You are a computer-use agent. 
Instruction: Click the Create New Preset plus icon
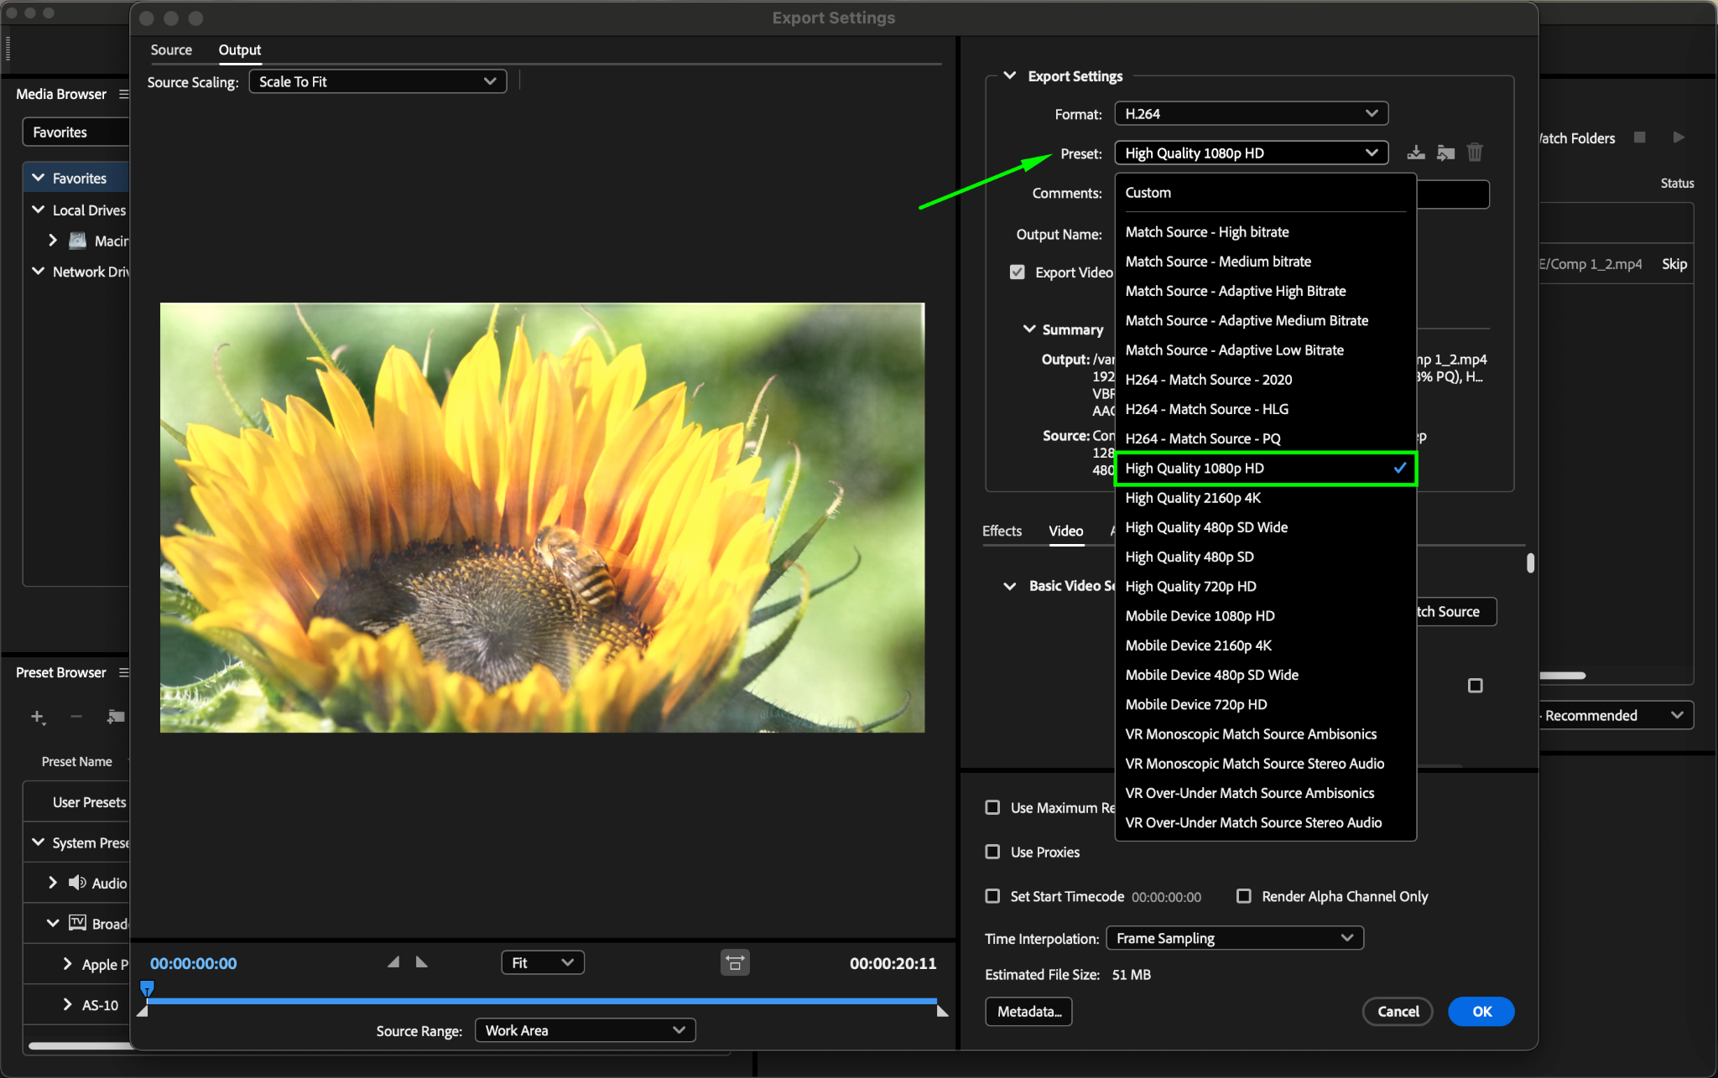coord(37,717)
